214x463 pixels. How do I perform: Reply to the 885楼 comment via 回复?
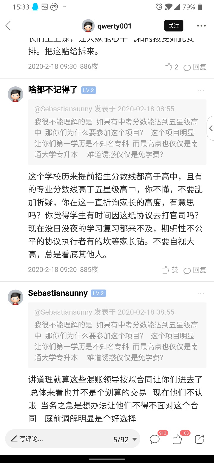pos(195,270)
